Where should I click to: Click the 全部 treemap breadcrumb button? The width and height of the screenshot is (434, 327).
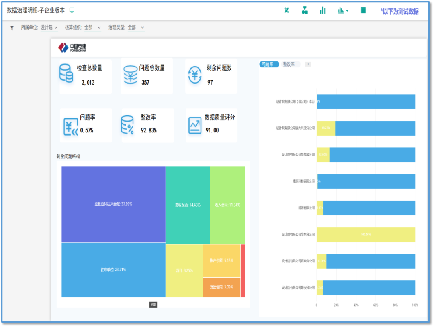click(154, 305)
